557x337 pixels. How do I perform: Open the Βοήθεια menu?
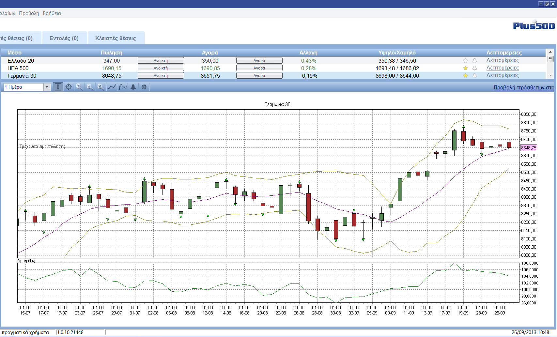point(52,13)
